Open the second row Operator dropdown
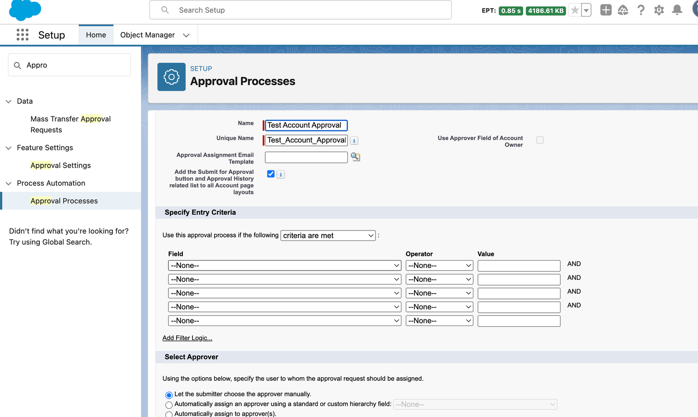 pos(439,279)
